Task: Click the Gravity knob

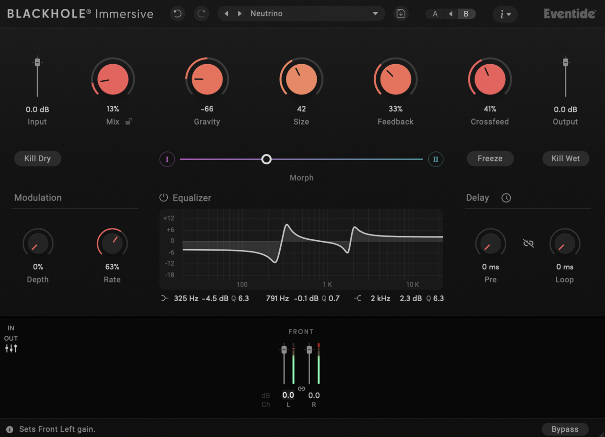Action: point(207,79)
